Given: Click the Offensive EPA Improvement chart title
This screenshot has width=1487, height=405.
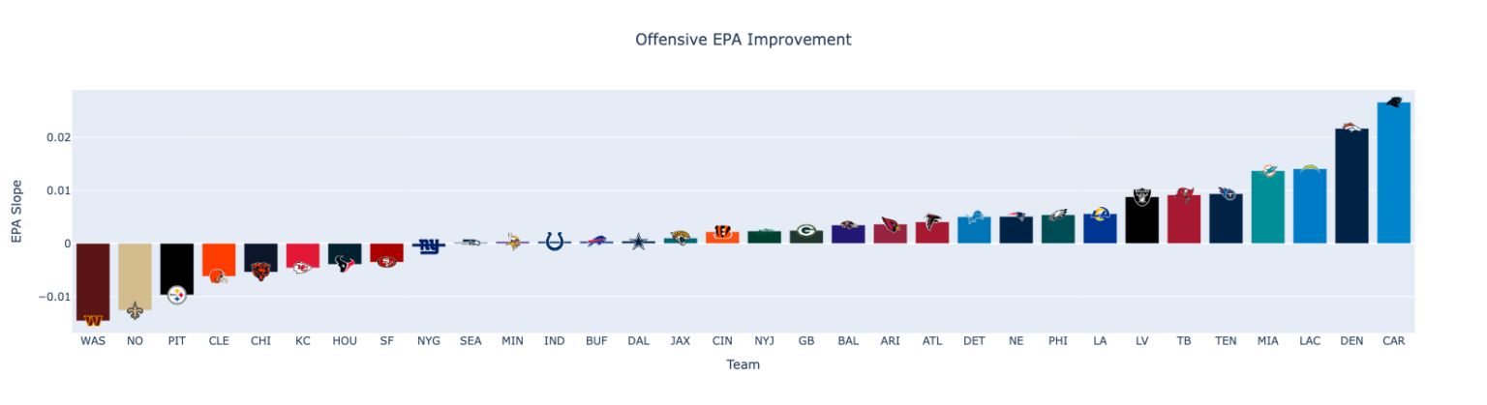Looking at the screenshot, I should (x=743, y=40).
